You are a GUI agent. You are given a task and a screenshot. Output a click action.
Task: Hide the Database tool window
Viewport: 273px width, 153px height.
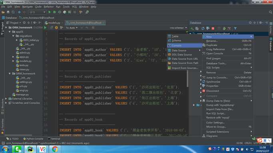click(266, 23)
